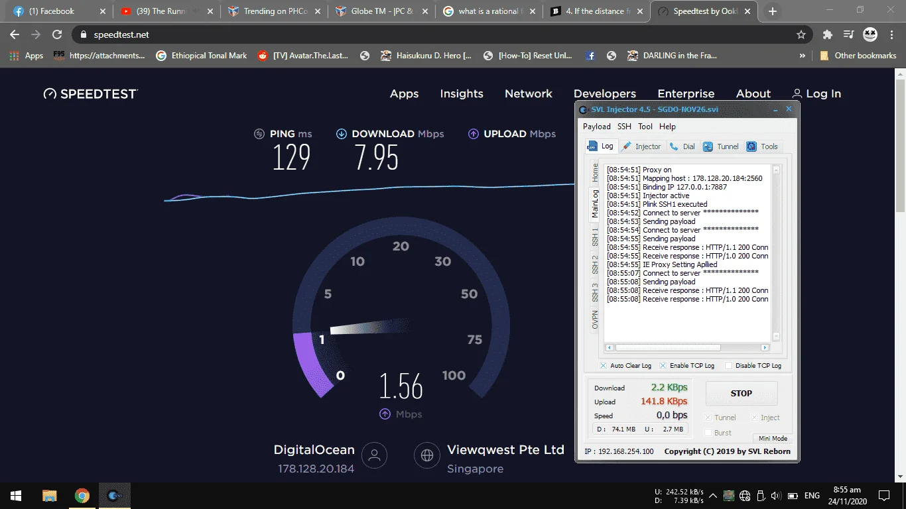The width and height of the screenshot is (906, 509).
Task: Switch to the Dial tab
Action: pos(682,146)
